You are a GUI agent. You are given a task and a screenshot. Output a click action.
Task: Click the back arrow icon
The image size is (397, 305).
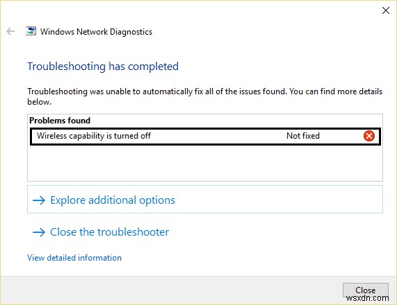(10, 31)
